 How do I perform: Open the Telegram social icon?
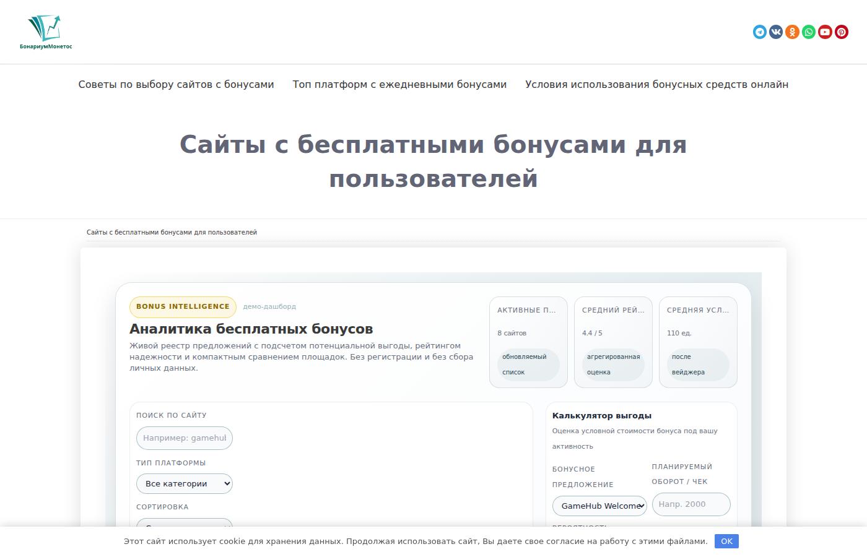click(760, 32)
